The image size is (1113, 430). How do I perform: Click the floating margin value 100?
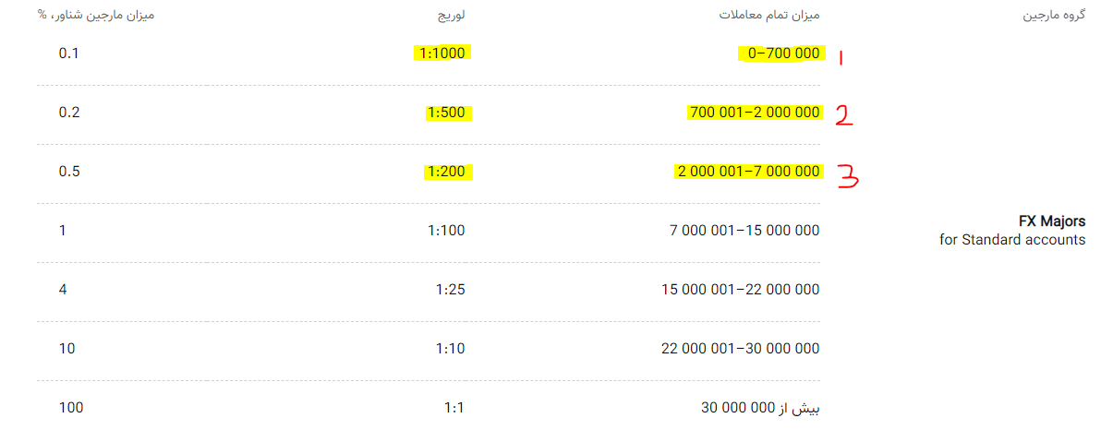71,408
